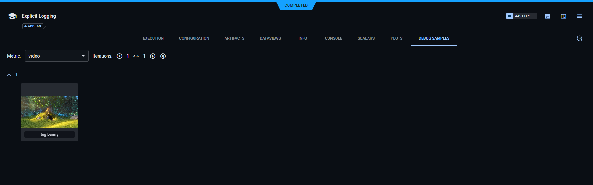
Task: Go to the previous iteration
Action: [x=119, y=56]
